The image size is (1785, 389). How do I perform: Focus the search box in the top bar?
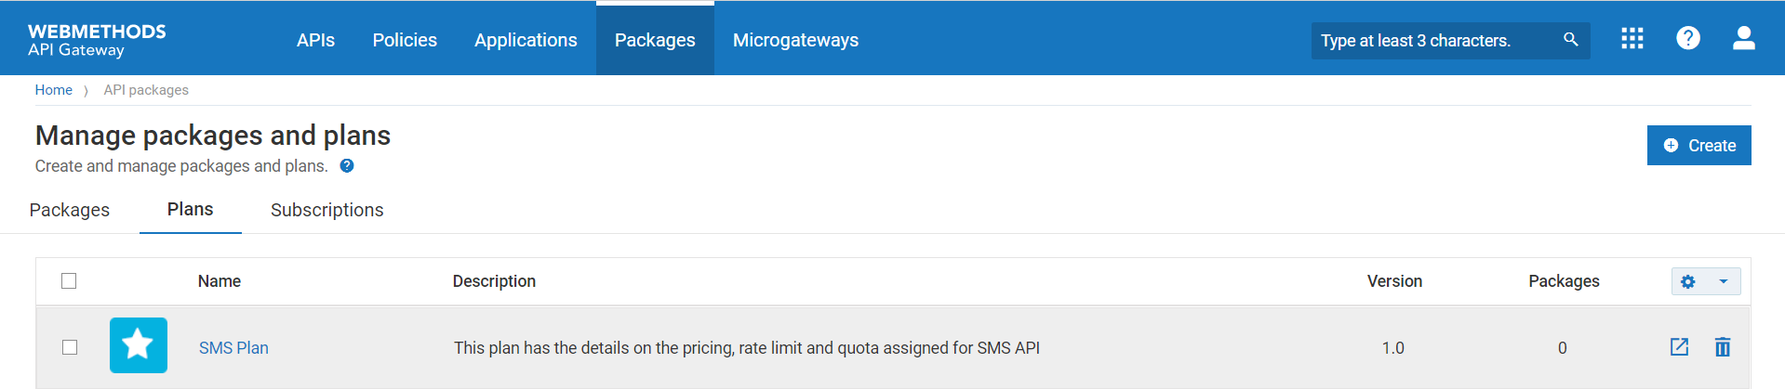[1432, 41]
